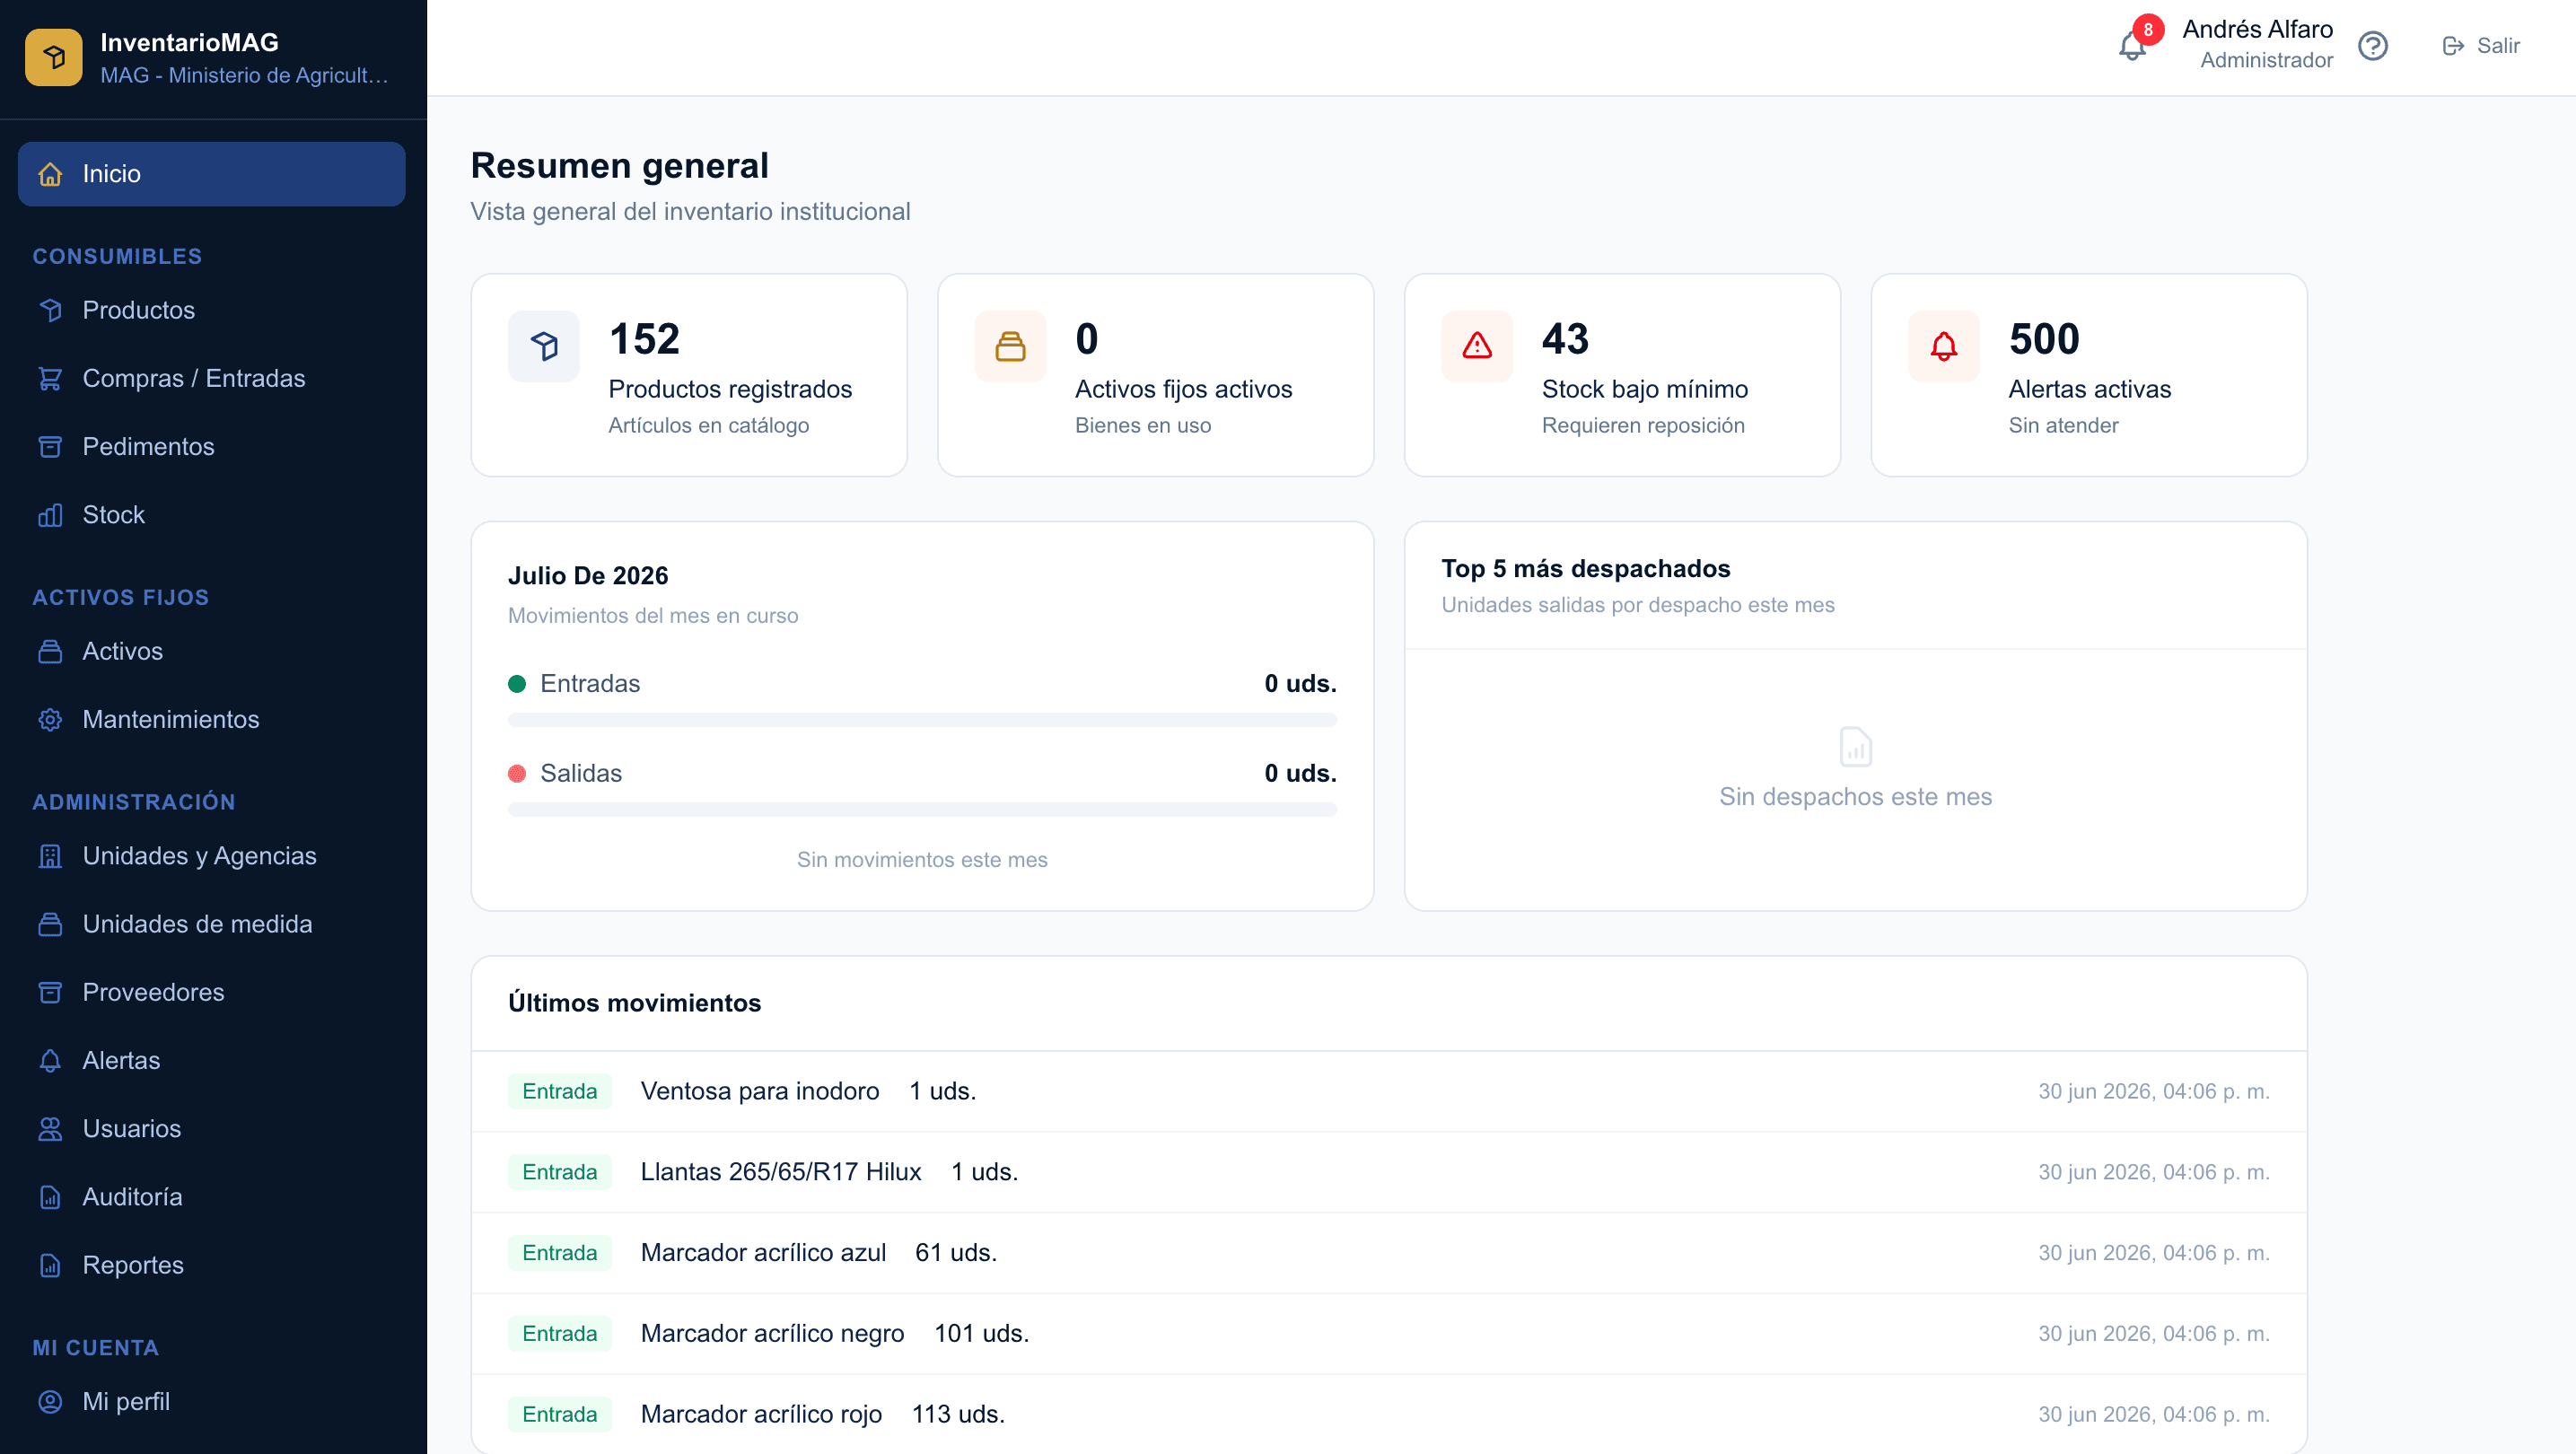Open Alertas in the sidebar
The image size is (2576, 1454).
click(x=212, y=1060)
